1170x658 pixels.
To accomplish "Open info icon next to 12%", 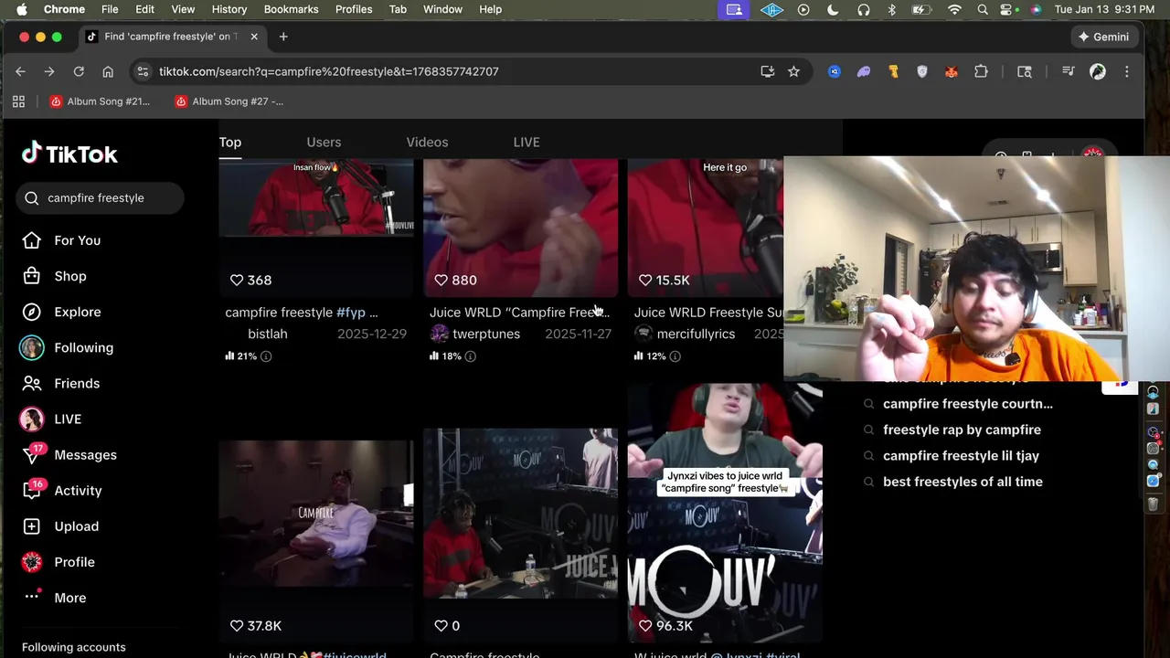I will click(675, 356).
